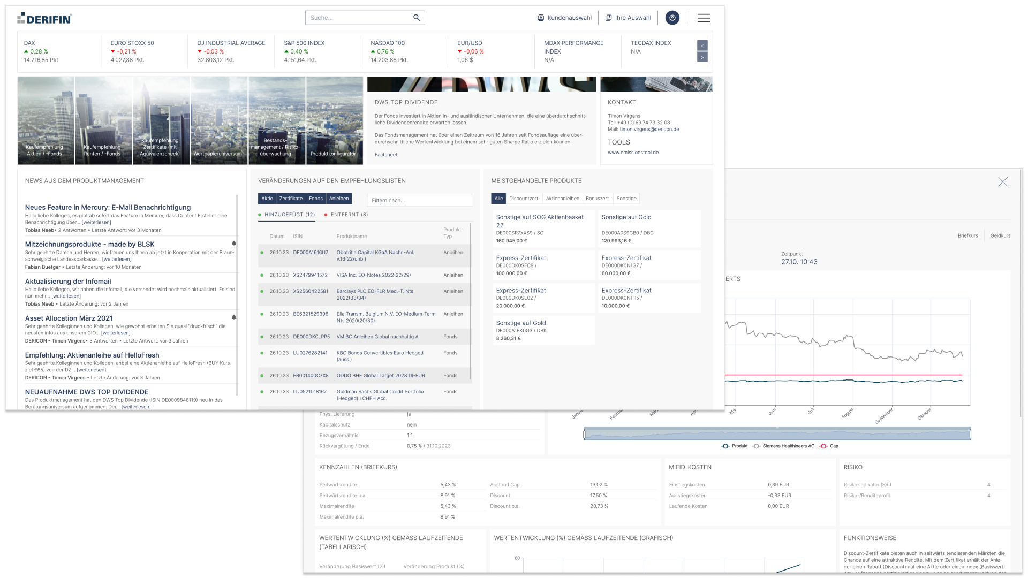Open Neues Feature in Mercury news
The height and width of the screenshot is (578, 1028).
click(x=108, y=207)
